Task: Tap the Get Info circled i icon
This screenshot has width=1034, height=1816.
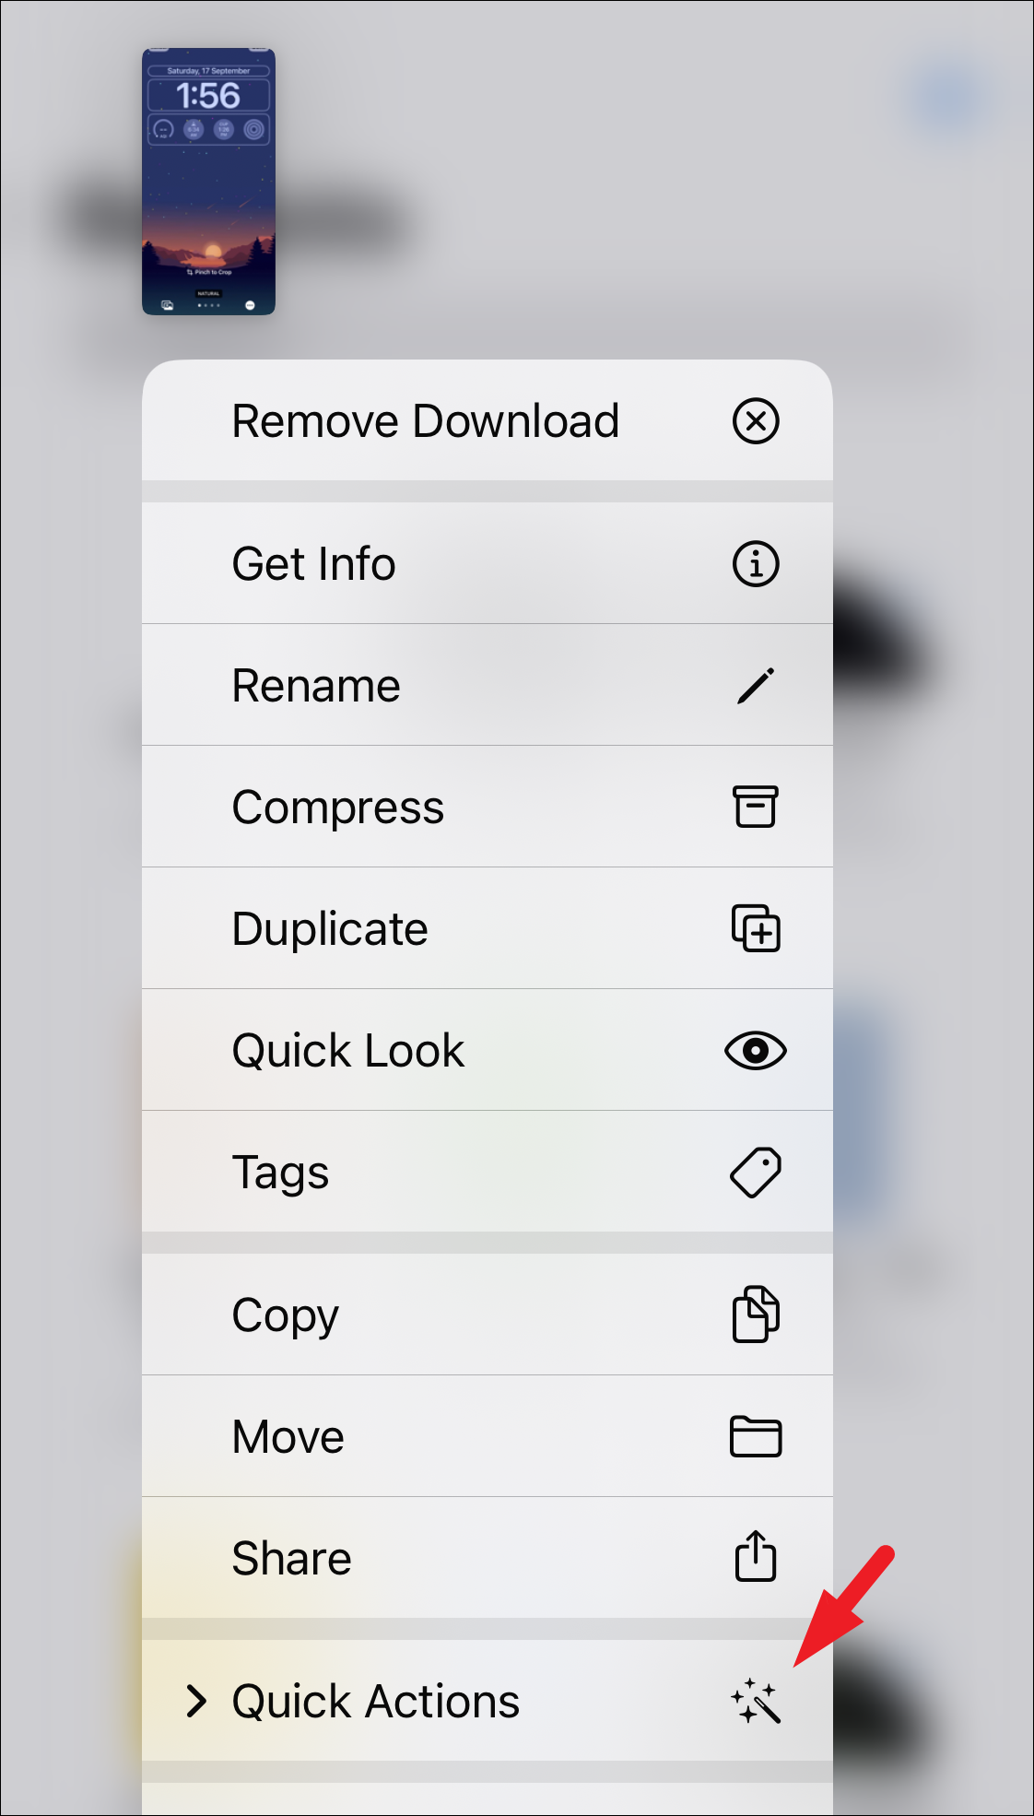Action: point(756,563)
